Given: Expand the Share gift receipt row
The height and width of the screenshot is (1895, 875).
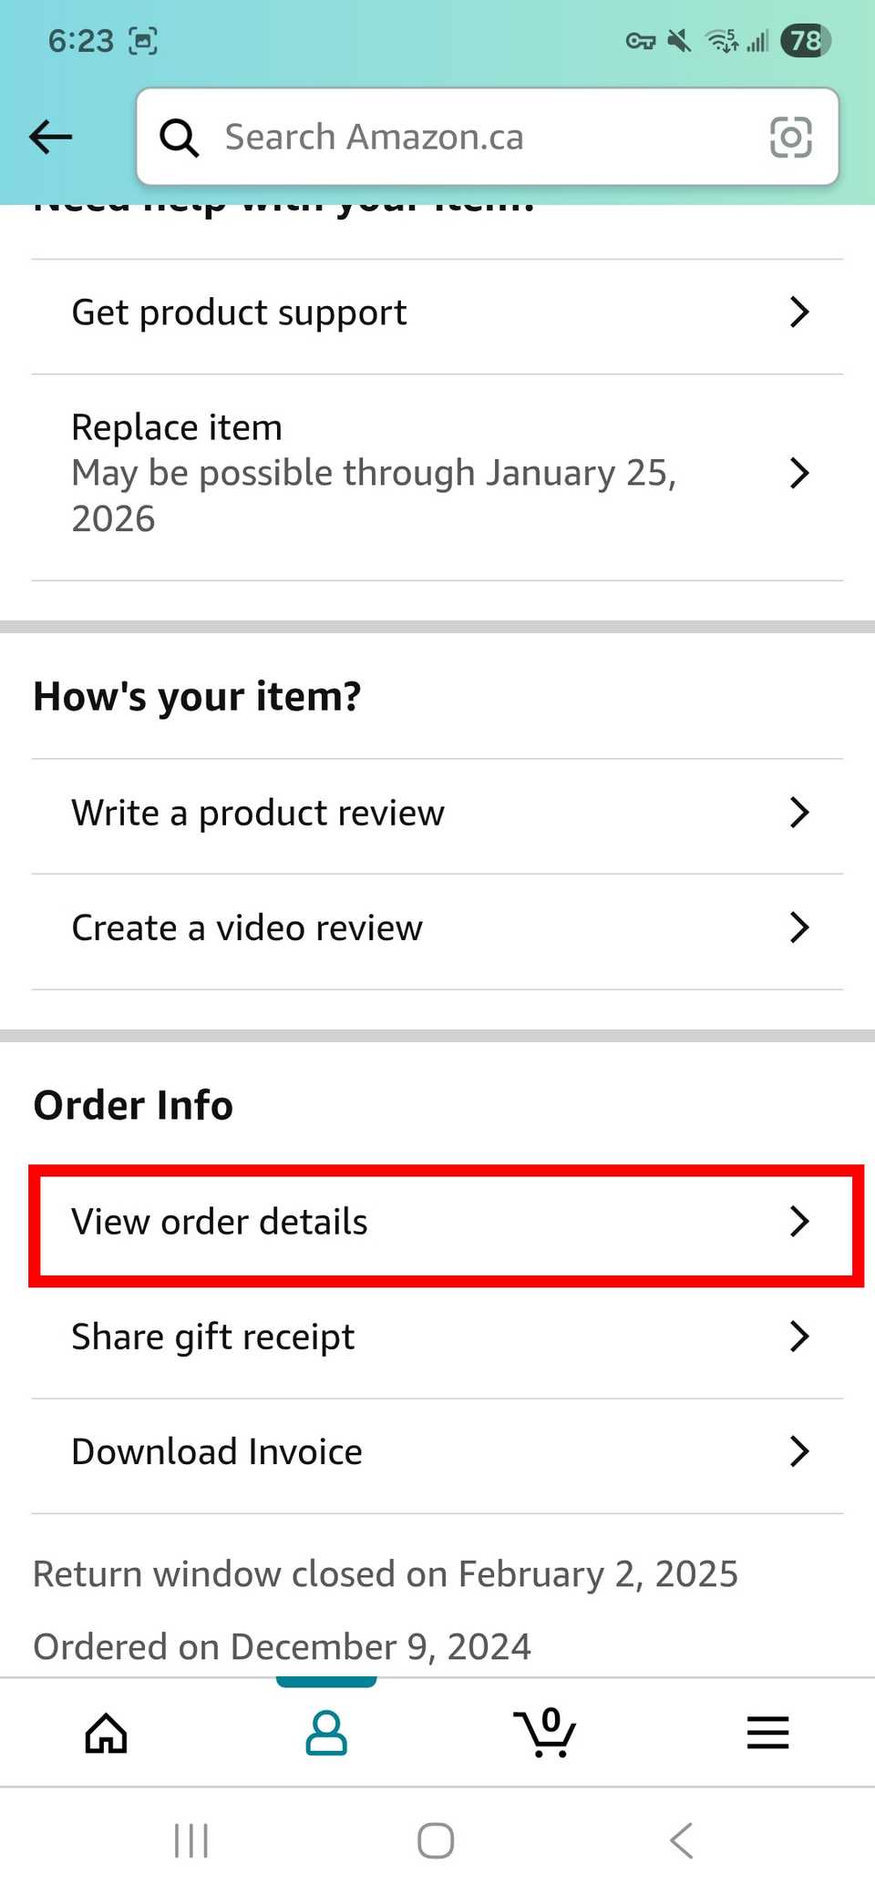Looking at the screenshot, I should 437,1337.
